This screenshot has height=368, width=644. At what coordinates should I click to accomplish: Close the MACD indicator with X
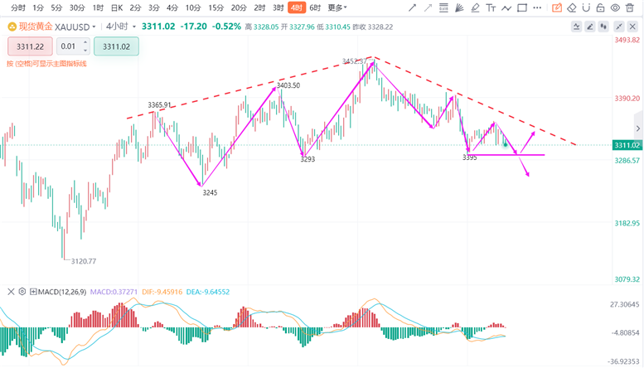(x=11, y=292)
